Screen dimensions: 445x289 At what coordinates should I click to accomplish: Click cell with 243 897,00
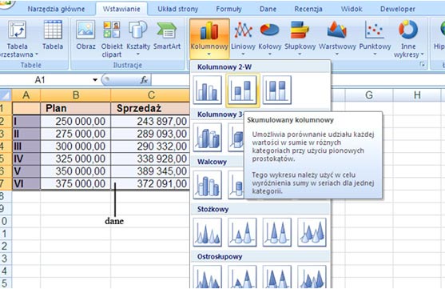150,121
